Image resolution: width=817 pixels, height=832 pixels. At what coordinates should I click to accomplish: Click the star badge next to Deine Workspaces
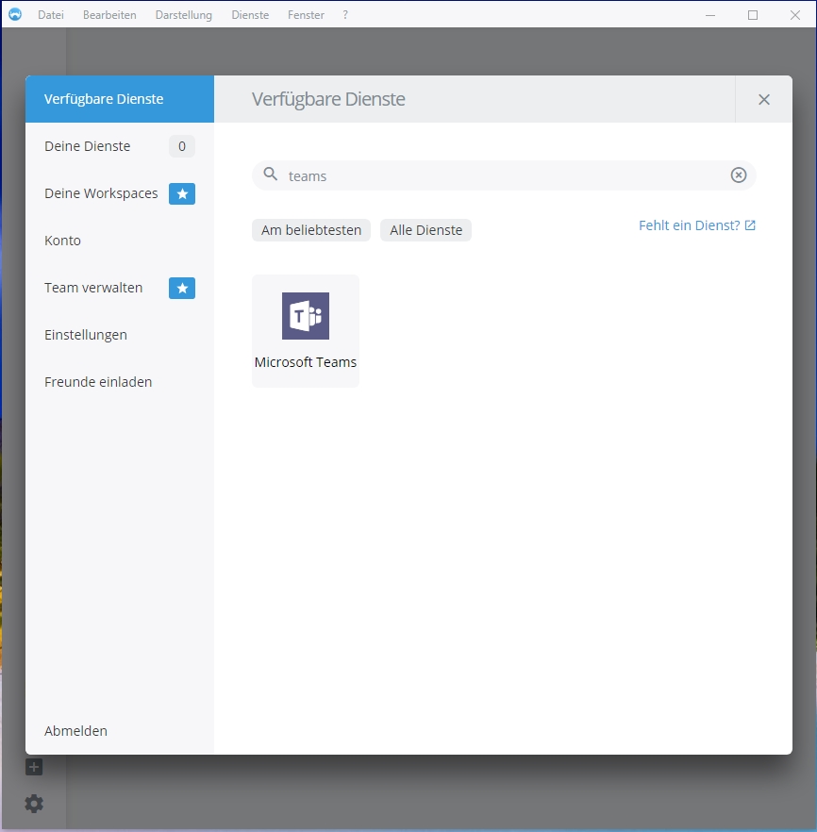(x=182, y=193)
